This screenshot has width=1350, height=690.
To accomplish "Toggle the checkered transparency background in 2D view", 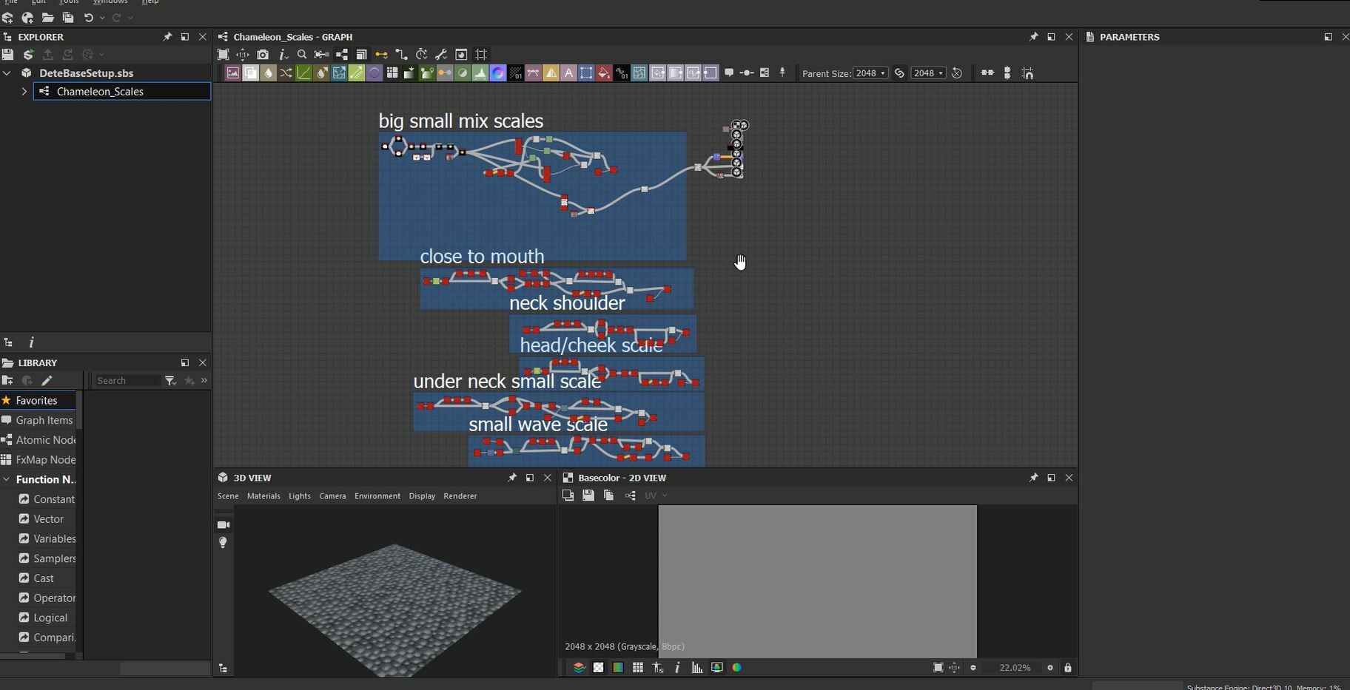I will (599, 668).
